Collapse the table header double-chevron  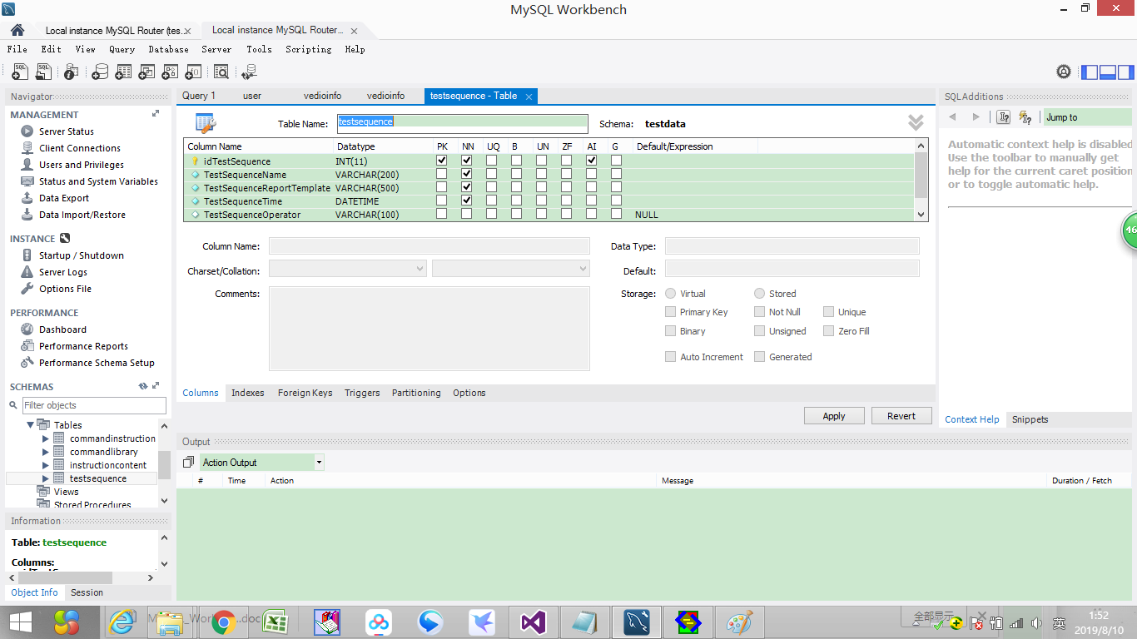[916, 122]
